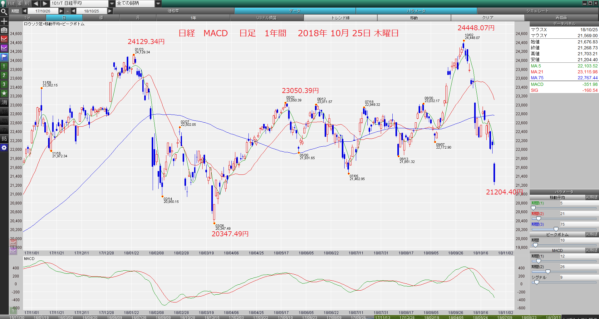Screen dimensions: 599x319
Task: Switch to the シミュレート tab
Action: click(538, 11)
